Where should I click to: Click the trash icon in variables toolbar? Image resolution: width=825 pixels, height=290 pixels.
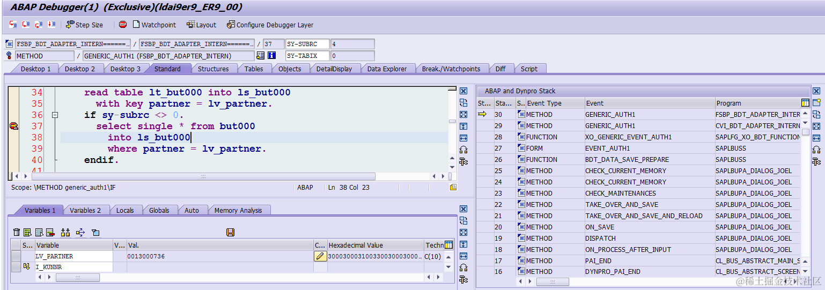pyautogui.click(x=17, y=232)
